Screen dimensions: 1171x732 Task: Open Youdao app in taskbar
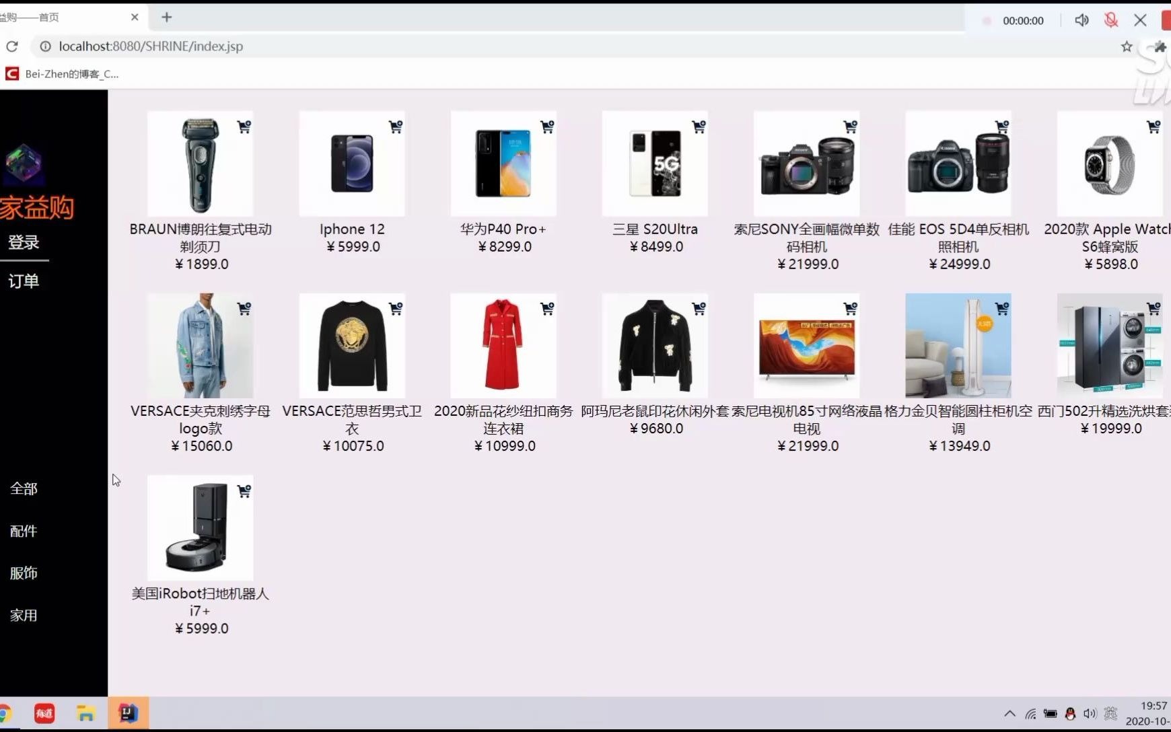tap(44, 713)
